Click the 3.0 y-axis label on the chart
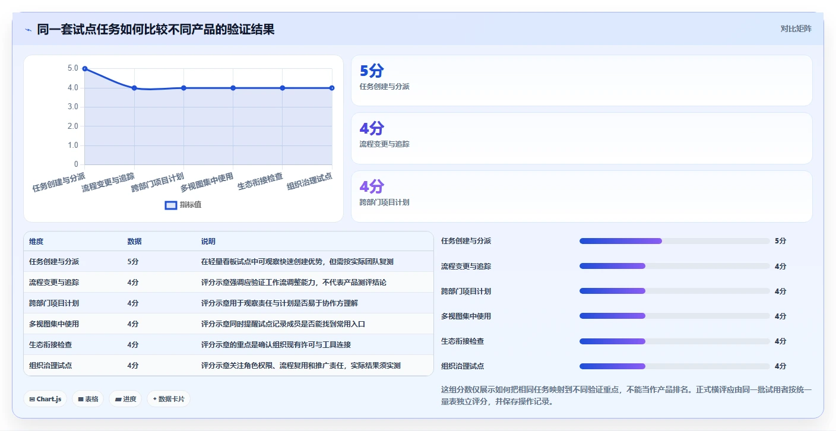 point(73,107)
